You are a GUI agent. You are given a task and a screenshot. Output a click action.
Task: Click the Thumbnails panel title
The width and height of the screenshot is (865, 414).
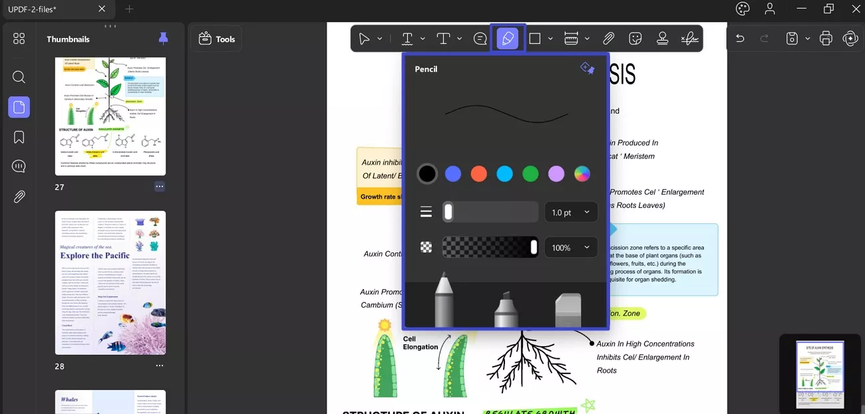[x=68, y=39]
